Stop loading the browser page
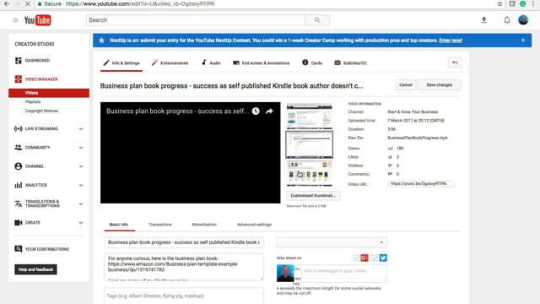The width and height of the screenshot is (540, 304). click(x=28, y=3)
